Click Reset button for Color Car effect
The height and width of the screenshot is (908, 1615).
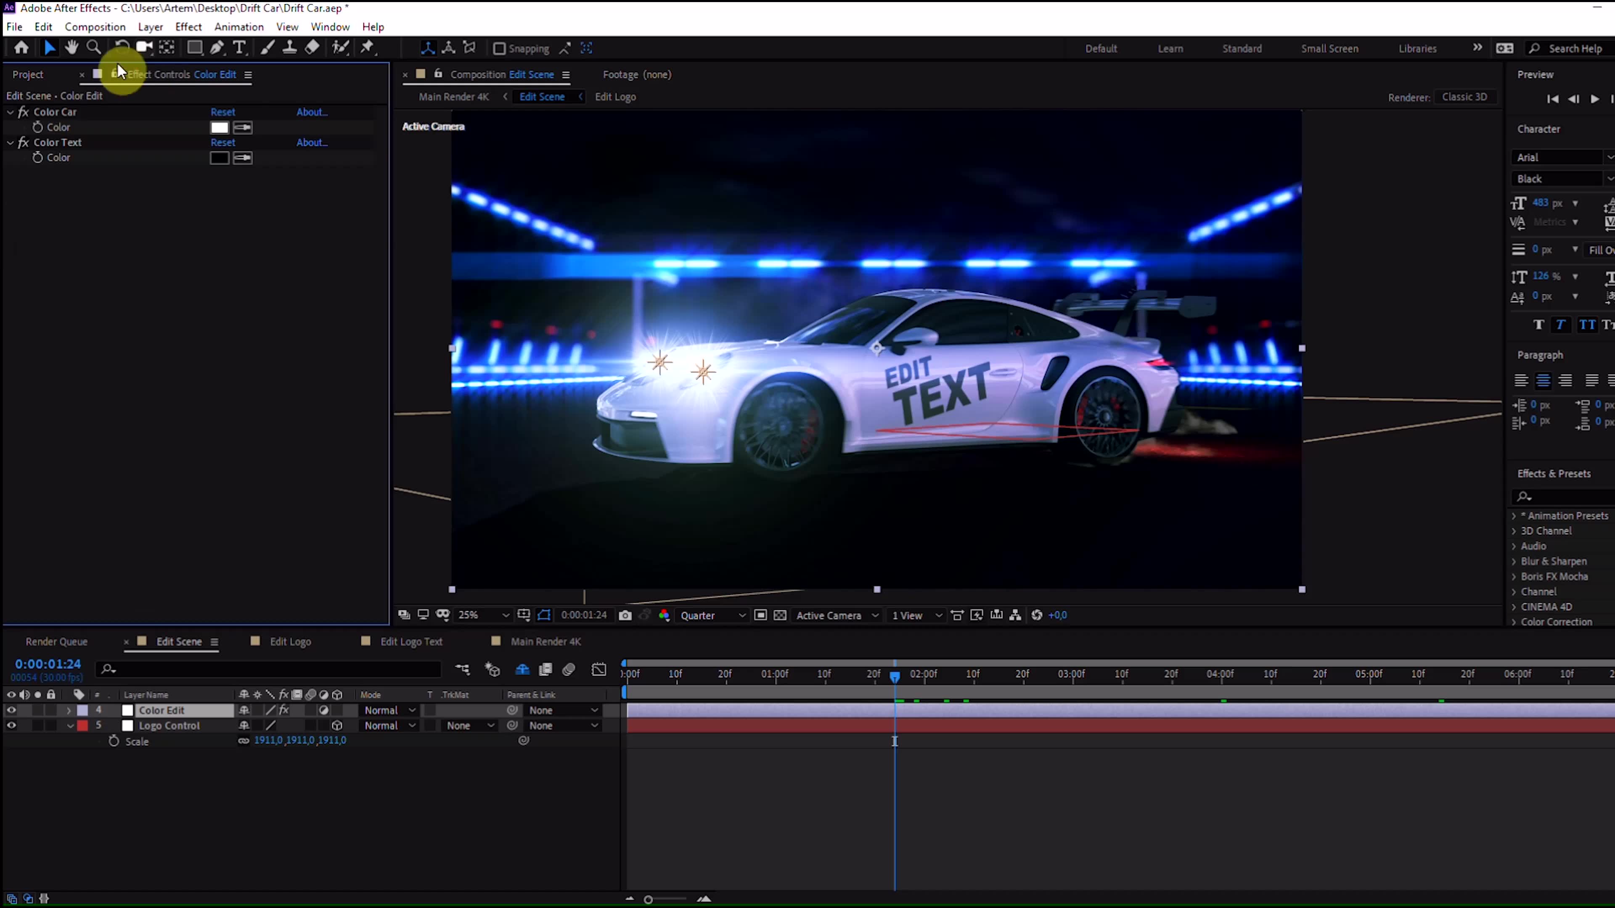pyautogui.click(x=222, y=112)
